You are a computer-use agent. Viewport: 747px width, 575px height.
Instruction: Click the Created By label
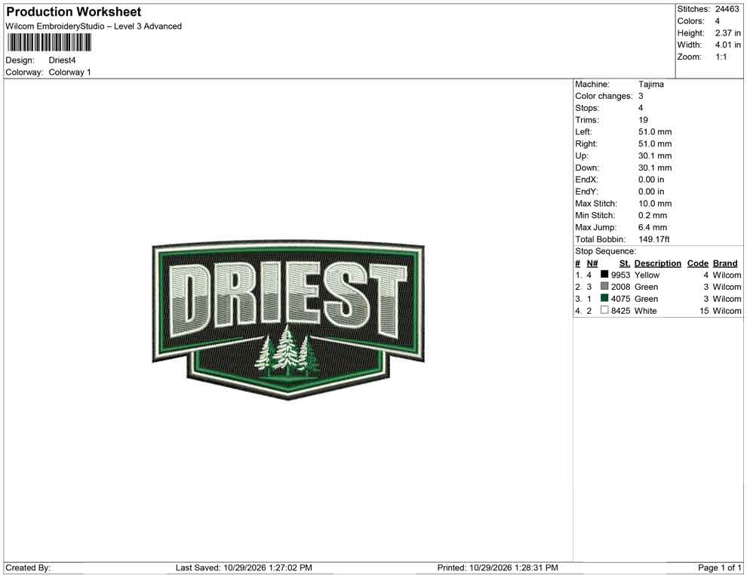pyautogui.click(x=28, y=567)
